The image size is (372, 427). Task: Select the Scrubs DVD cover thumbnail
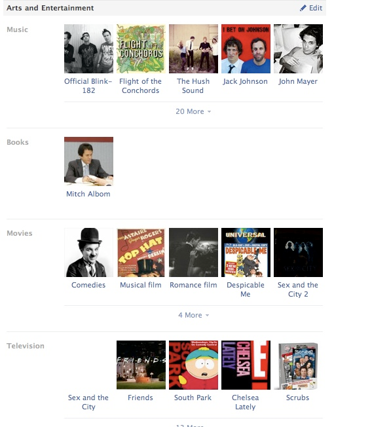pyautogui.click(x=298, y=365)
